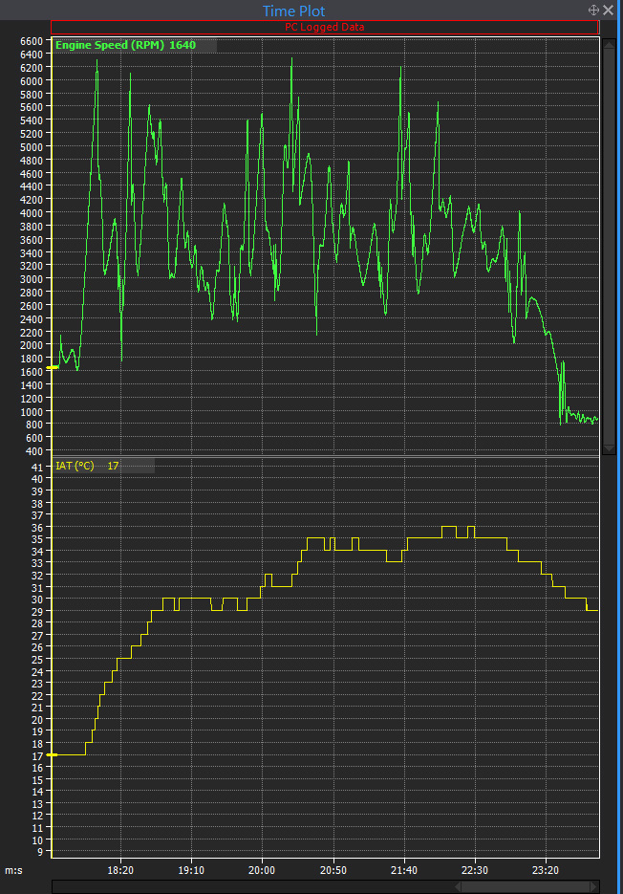Click yellow cursor marker on Engine Speed axis
623x894 pixels.
point(53,367)
